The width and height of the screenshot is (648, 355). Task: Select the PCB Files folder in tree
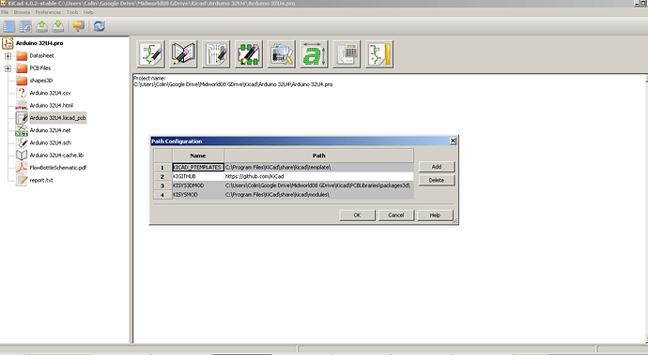pyautogui.click(x=40, y=68)
